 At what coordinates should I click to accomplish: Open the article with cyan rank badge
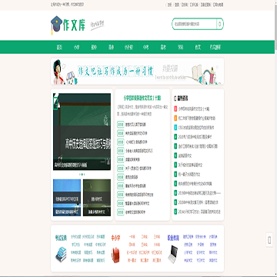coord(196,128)
